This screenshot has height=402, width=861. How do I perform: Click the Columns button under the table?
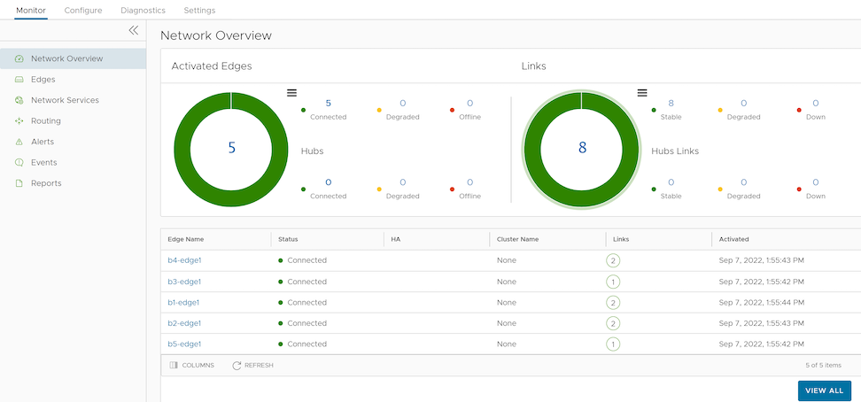pos(191,365)
